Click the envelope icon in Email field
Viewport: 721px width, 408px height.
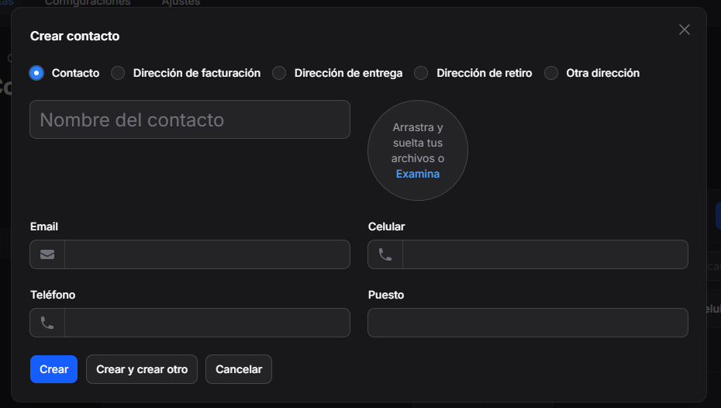pos(47,254)
